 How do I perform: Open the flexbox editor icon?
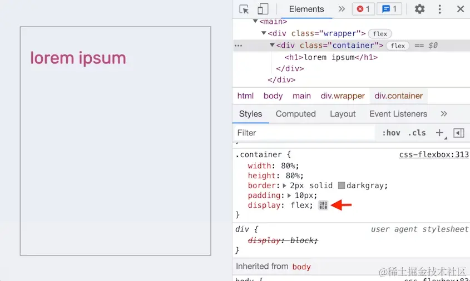coord(323,205)
